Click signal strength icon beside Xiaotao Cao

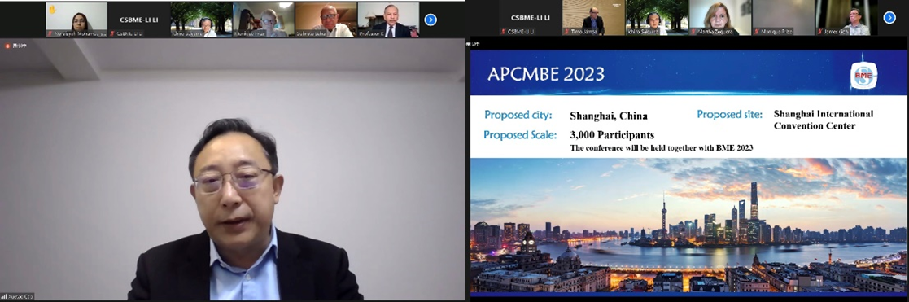3,297
